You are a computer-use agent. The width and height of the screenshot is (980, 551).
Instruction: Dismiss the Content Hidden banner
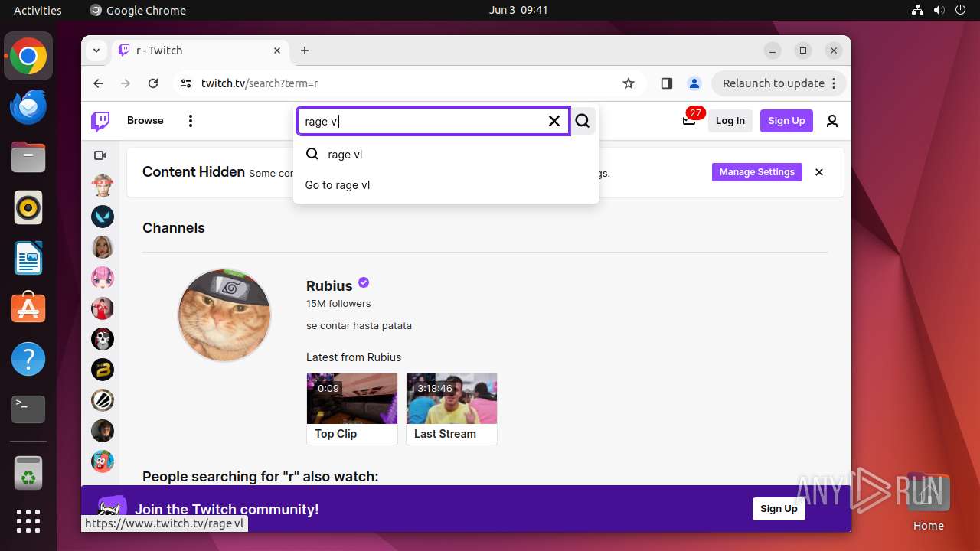coord(819,172)
